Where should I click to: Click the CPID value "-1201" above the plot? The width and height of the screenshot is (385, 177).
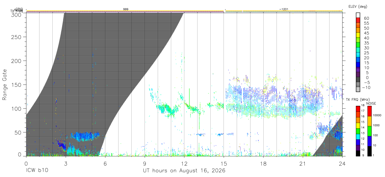283,9
